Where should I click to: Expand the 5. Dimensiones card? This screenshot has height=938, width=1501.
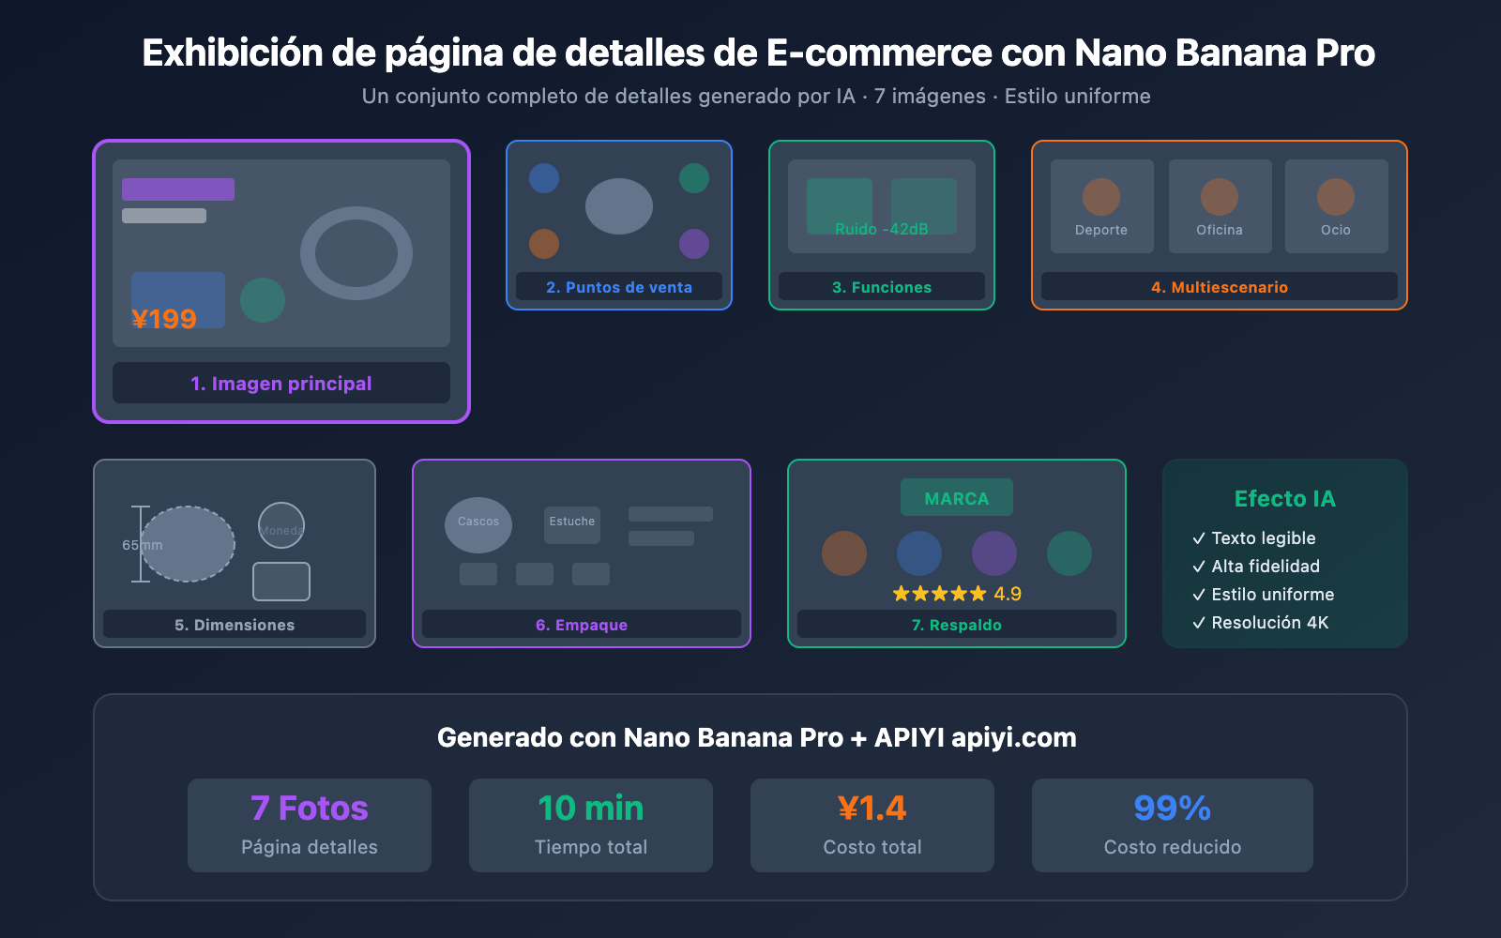(234, 624)
